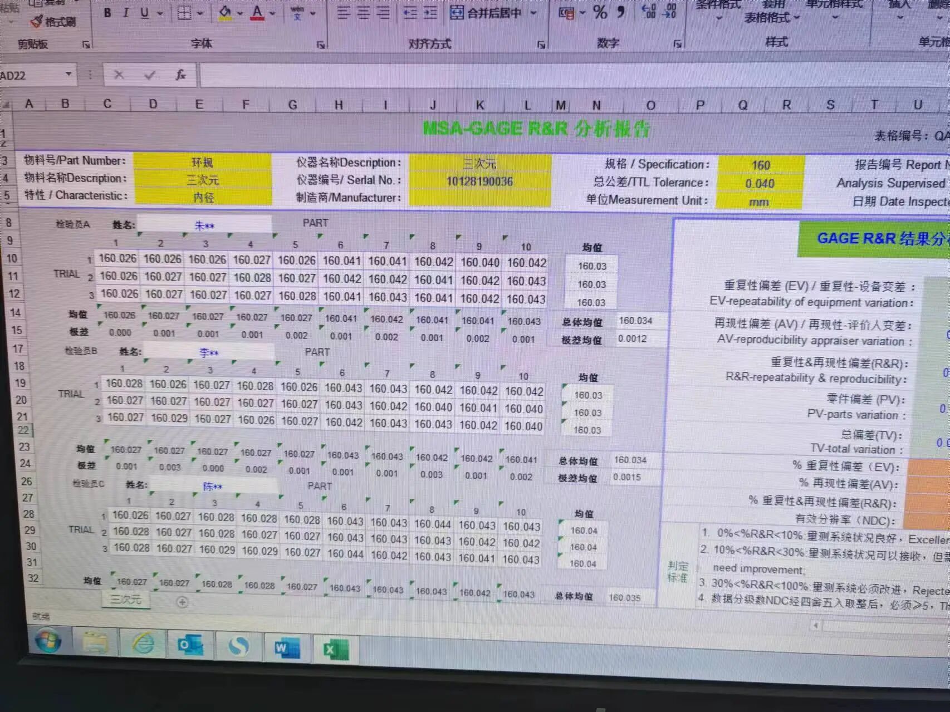This screenshot has height=712, width=950.
Task: Open the font group dialog launcher
Action: 321,45
